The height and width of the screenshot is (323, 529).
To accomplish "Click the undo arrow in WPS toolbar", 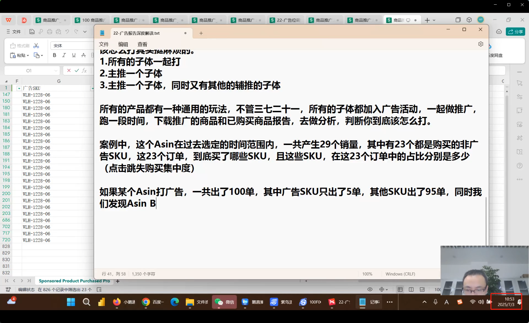I will [x=67, y=32].
